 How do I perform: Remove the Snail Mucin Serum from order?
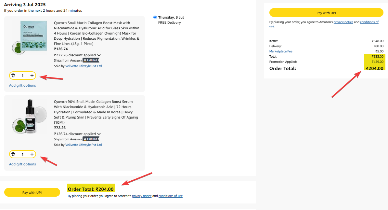(x=13, y=154)
